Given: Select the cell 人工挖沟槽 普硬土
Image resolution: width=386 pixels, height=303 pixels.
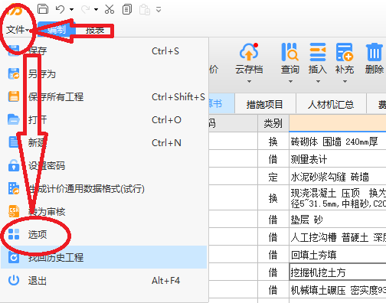Looking at the screenshot, I should (338, 237).
